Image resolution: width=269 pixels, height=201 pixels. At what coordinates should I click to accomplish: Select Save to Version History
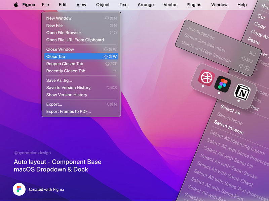(x=69, y=87)
